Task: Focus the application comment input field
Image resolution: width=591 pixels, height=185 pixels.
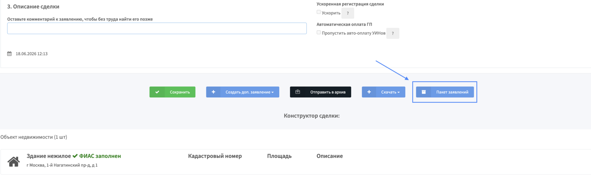Action: point(157,28)
